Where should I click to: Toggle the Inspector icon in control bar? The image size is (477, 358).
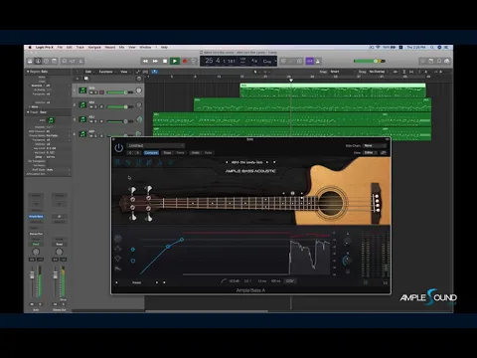coord(38,61)
